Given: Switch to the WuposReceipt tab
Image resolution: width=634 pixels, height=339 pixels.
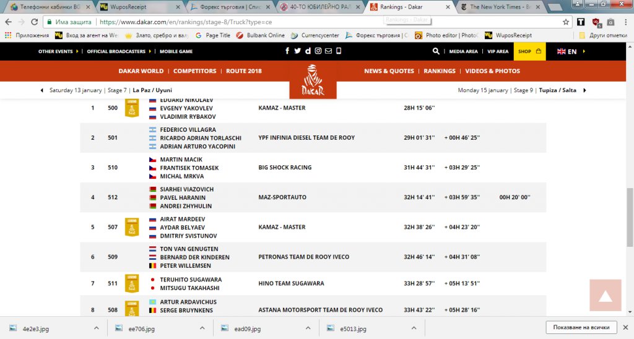Looking at the screenshot, I should pos(141,7).
